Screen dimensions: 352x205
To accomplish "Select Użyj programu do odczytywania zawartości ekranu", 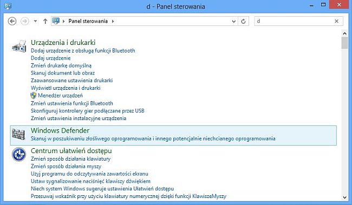I will (x=89, y=174).
